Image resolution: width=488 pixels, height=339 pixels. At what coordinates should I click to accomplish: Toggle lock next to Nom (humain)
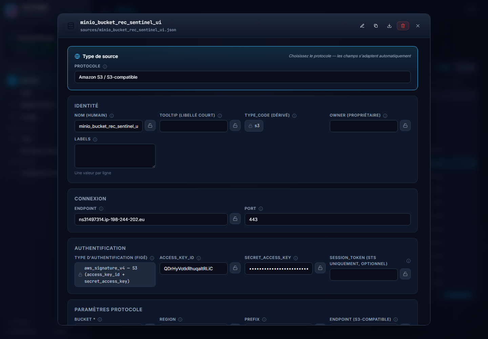pos(150,125)
